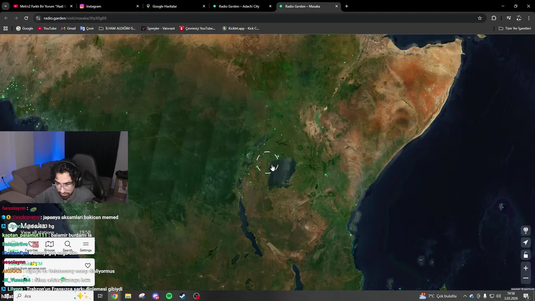Zoom in with the map plus button
The height and width of the screenshot is (301, 535).
(x=526, y=268)
